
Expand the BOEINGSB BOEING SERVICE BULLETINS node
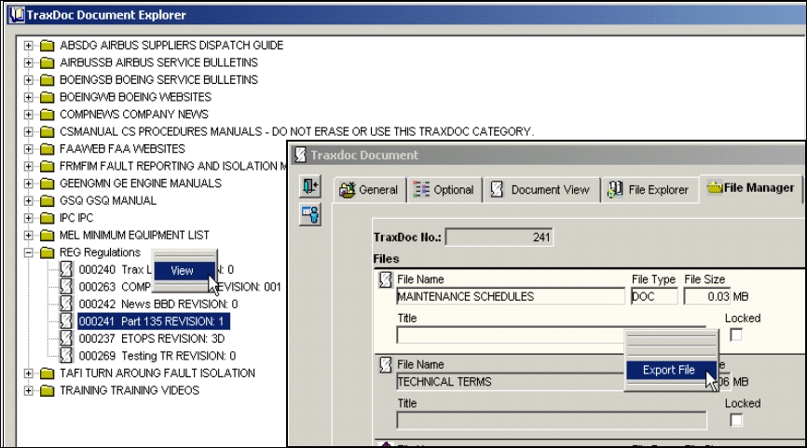click(x=28, y=80)
